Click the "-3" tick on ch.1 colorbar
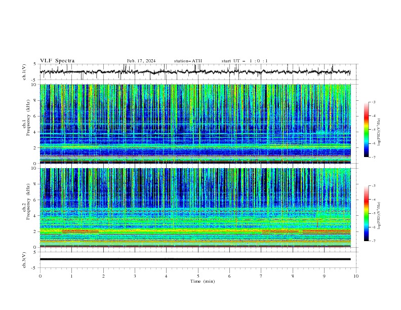401x310 pixels. 373,102
